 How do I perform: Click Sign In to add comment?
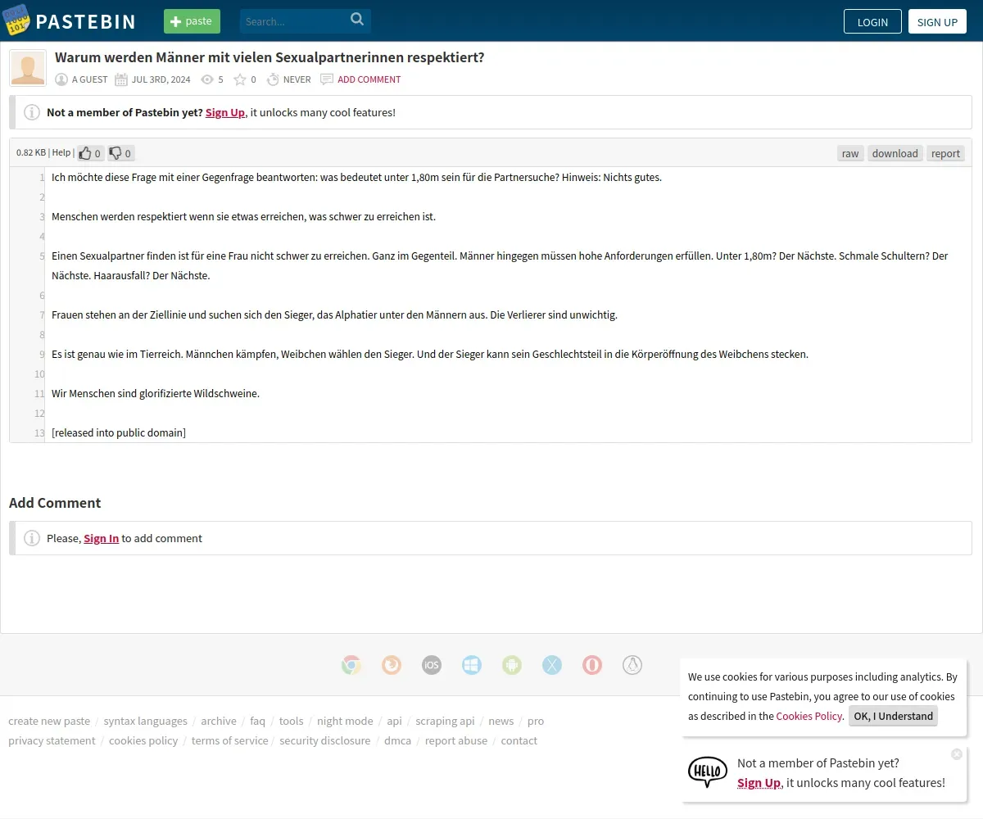pos(102,538)
